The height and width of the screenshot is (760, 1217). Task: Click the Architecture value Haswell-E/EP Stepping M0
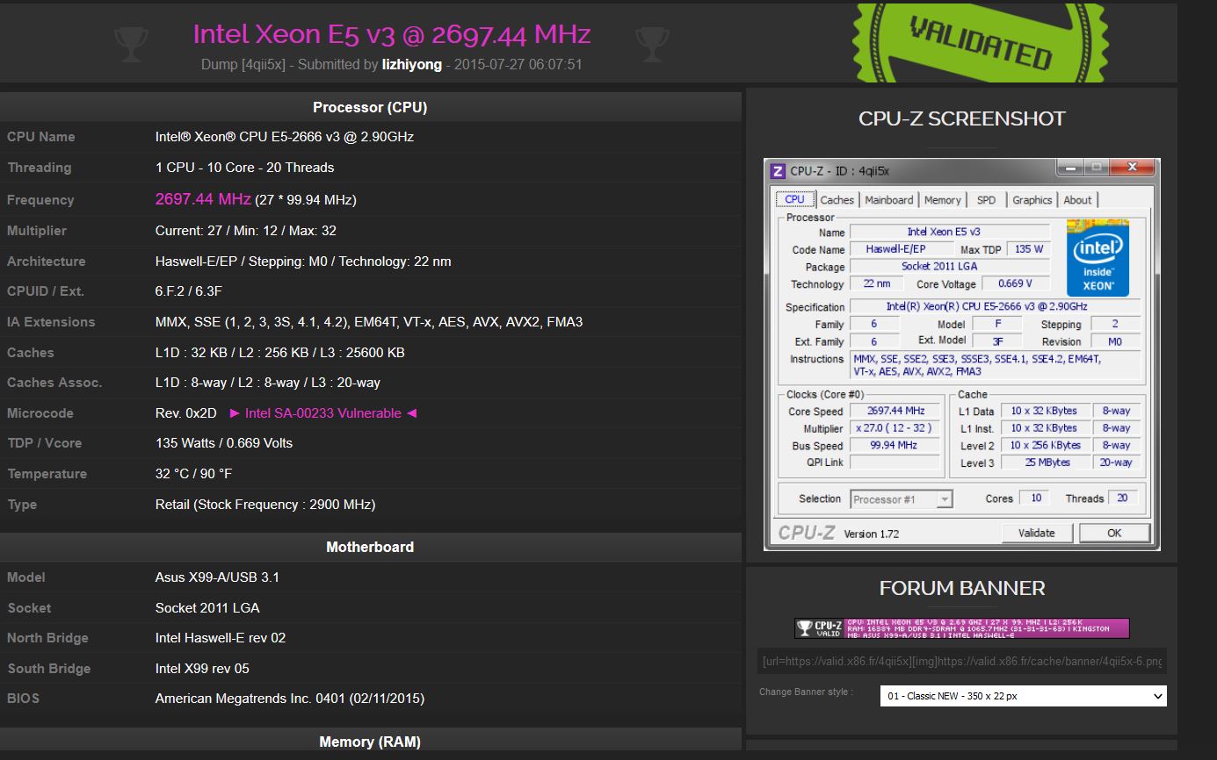tap(303, 262)
